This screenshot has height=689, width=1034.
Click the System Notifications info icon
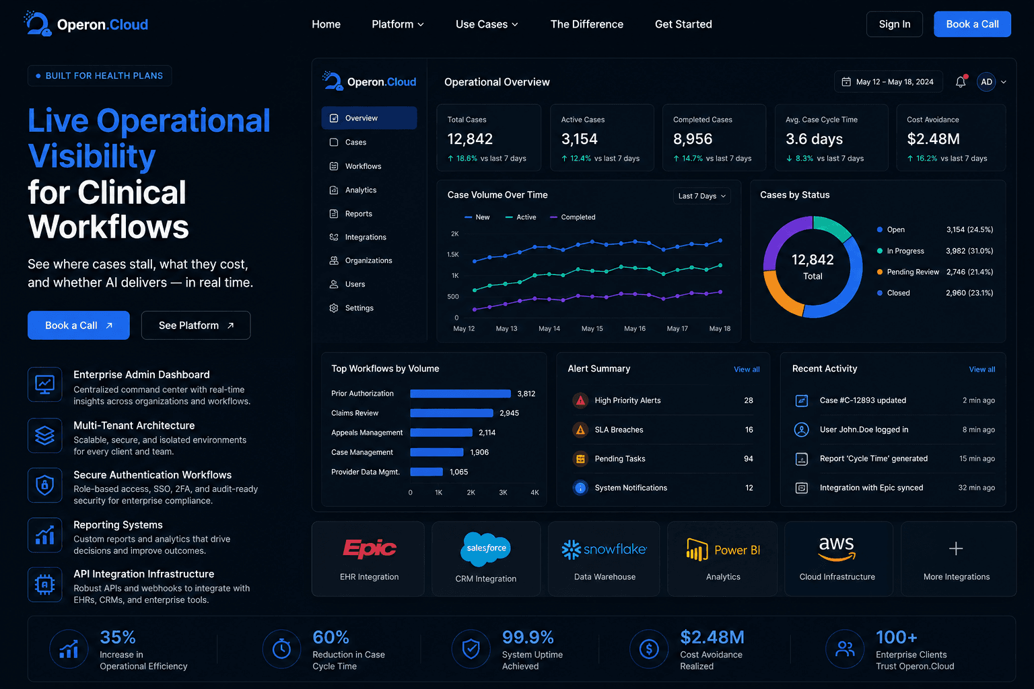click(580, 488)
